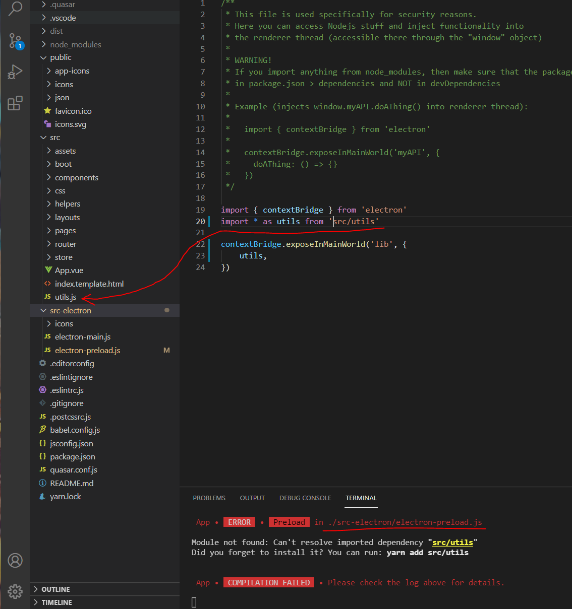Click braces icon beside package.json

click(43, 456)
